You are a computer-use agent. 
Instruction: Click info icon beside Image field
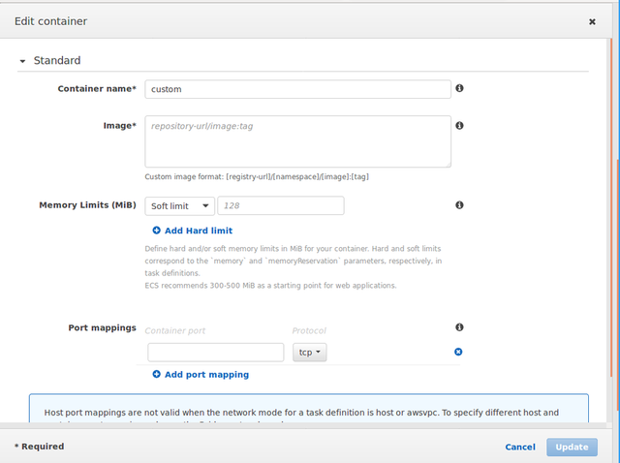pyautogui.click(x=459, y=126)
